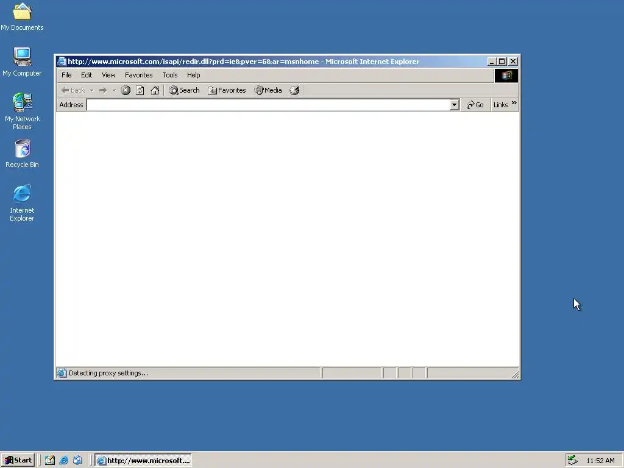Click the window resize grip corner
This screenshot has width=624, height=468.
516,374
